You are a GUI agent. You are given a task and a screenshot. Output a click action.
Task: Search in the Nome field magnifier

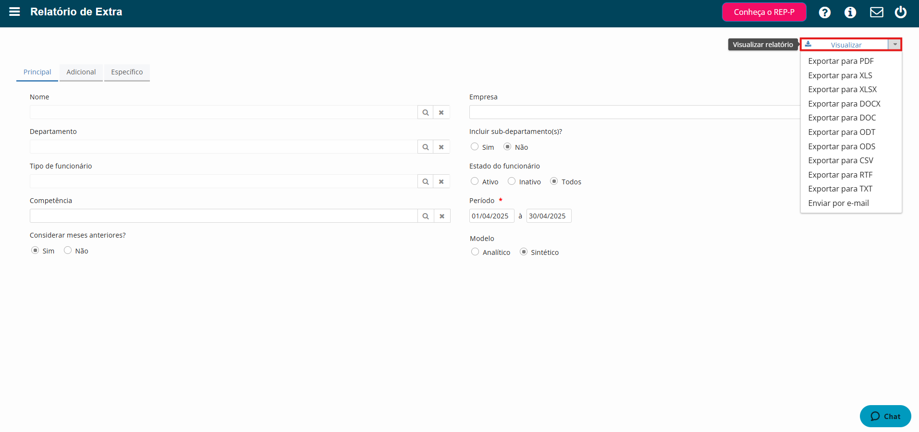(426, 112)
